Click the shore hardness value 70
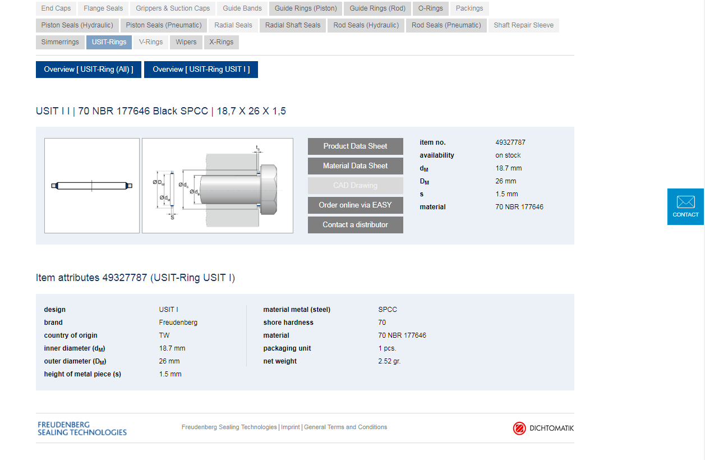Image resolution: width=705 pixels, height=460 pixels. 382,323
